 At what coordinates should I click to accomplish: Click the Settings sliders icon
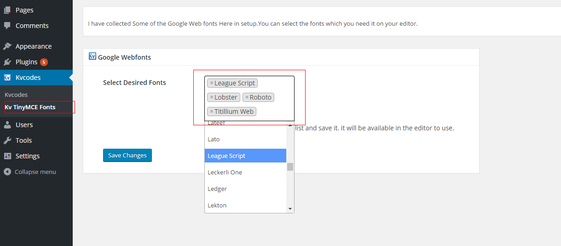[x=7, y=156]
